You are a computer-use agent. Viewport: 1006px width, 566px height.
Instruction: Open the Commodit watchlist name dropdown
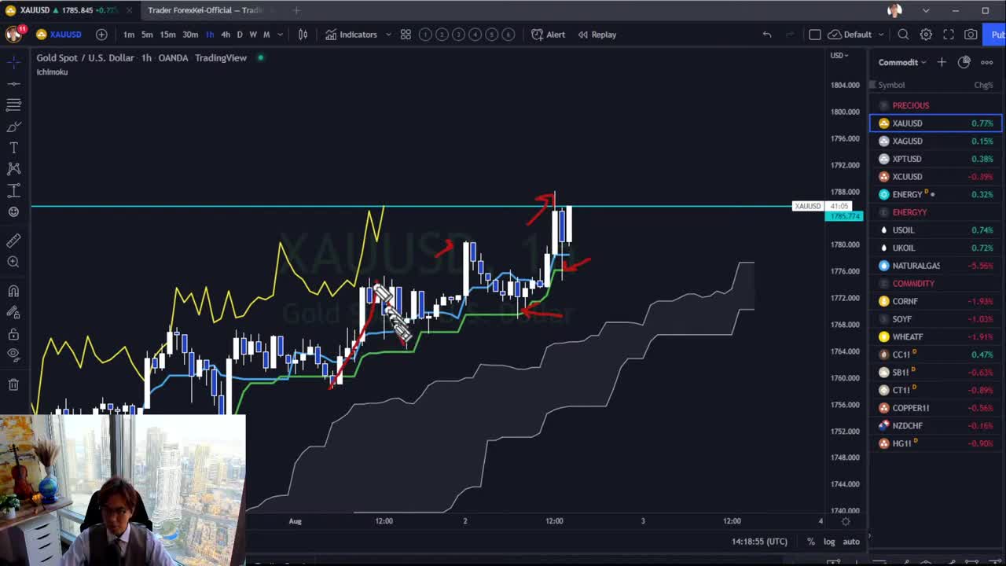(902, 62)
